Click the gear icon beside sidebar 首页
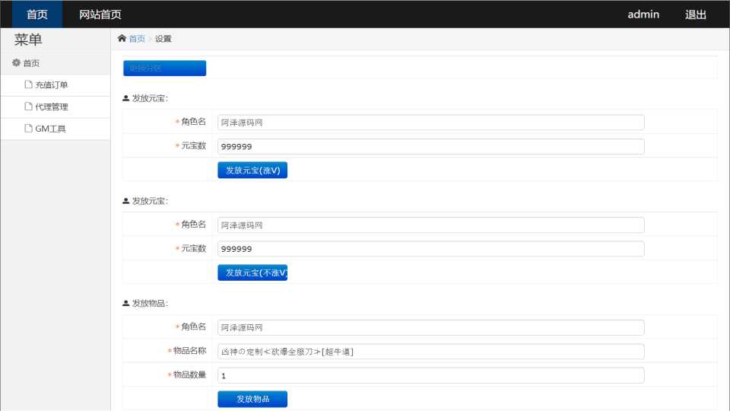Image resolution: width=730 pixels, height=411 pixels. coord(16,63)
